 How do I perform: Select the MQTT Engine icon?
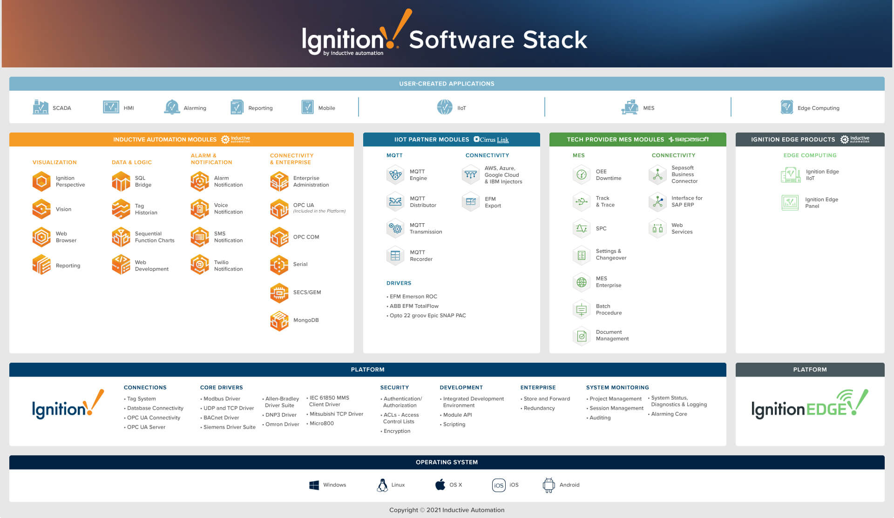pyautogui.click(x=395, y=175)
